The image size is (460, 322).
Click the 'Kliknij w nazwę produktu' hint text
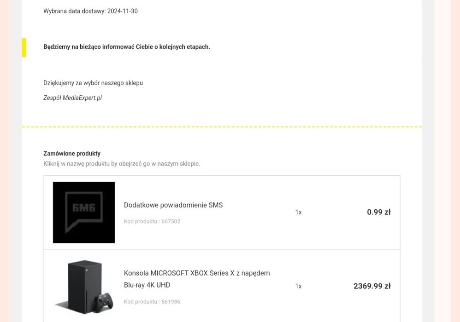point(122,164)
